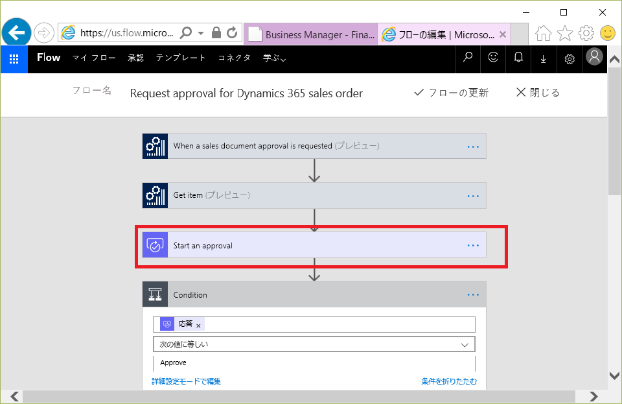Screen dimensions: 622x404
Task: Expand the Get item step
Action: pos(314,195)
